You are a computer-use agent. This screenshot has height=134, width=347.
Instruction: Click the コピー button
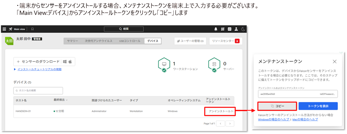click(x=277, y=106)
